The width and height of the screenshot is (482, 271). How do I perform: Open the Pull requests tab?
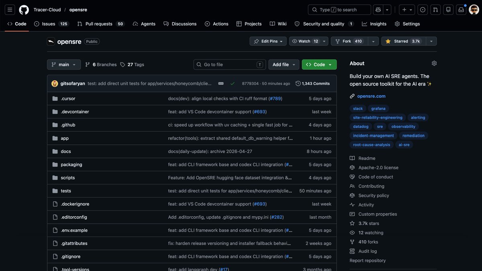pos(100,24)
